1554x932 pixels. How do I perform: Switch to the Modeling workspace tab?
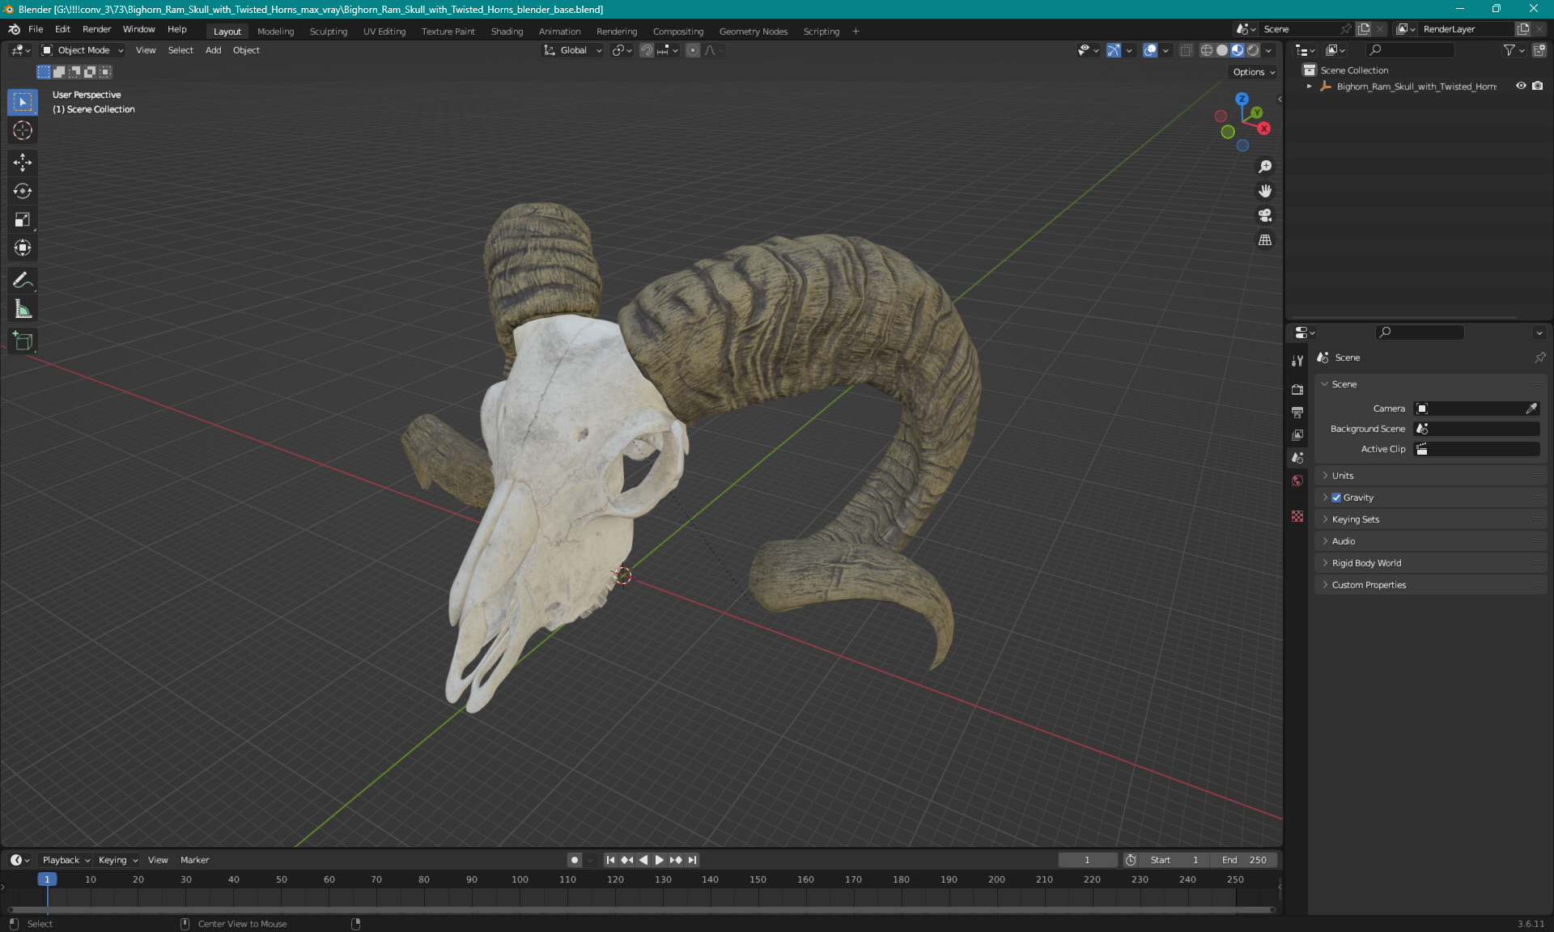275,32
